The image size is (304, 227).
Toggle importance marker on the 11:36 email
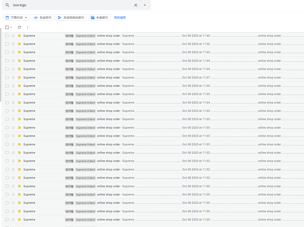pyautogui.click(x=19, y=44)
